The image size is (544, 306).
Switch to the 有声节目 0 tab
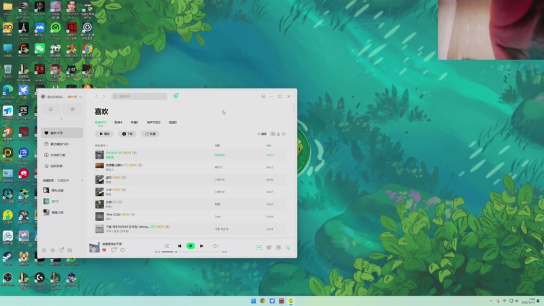(x=154, y=122)
